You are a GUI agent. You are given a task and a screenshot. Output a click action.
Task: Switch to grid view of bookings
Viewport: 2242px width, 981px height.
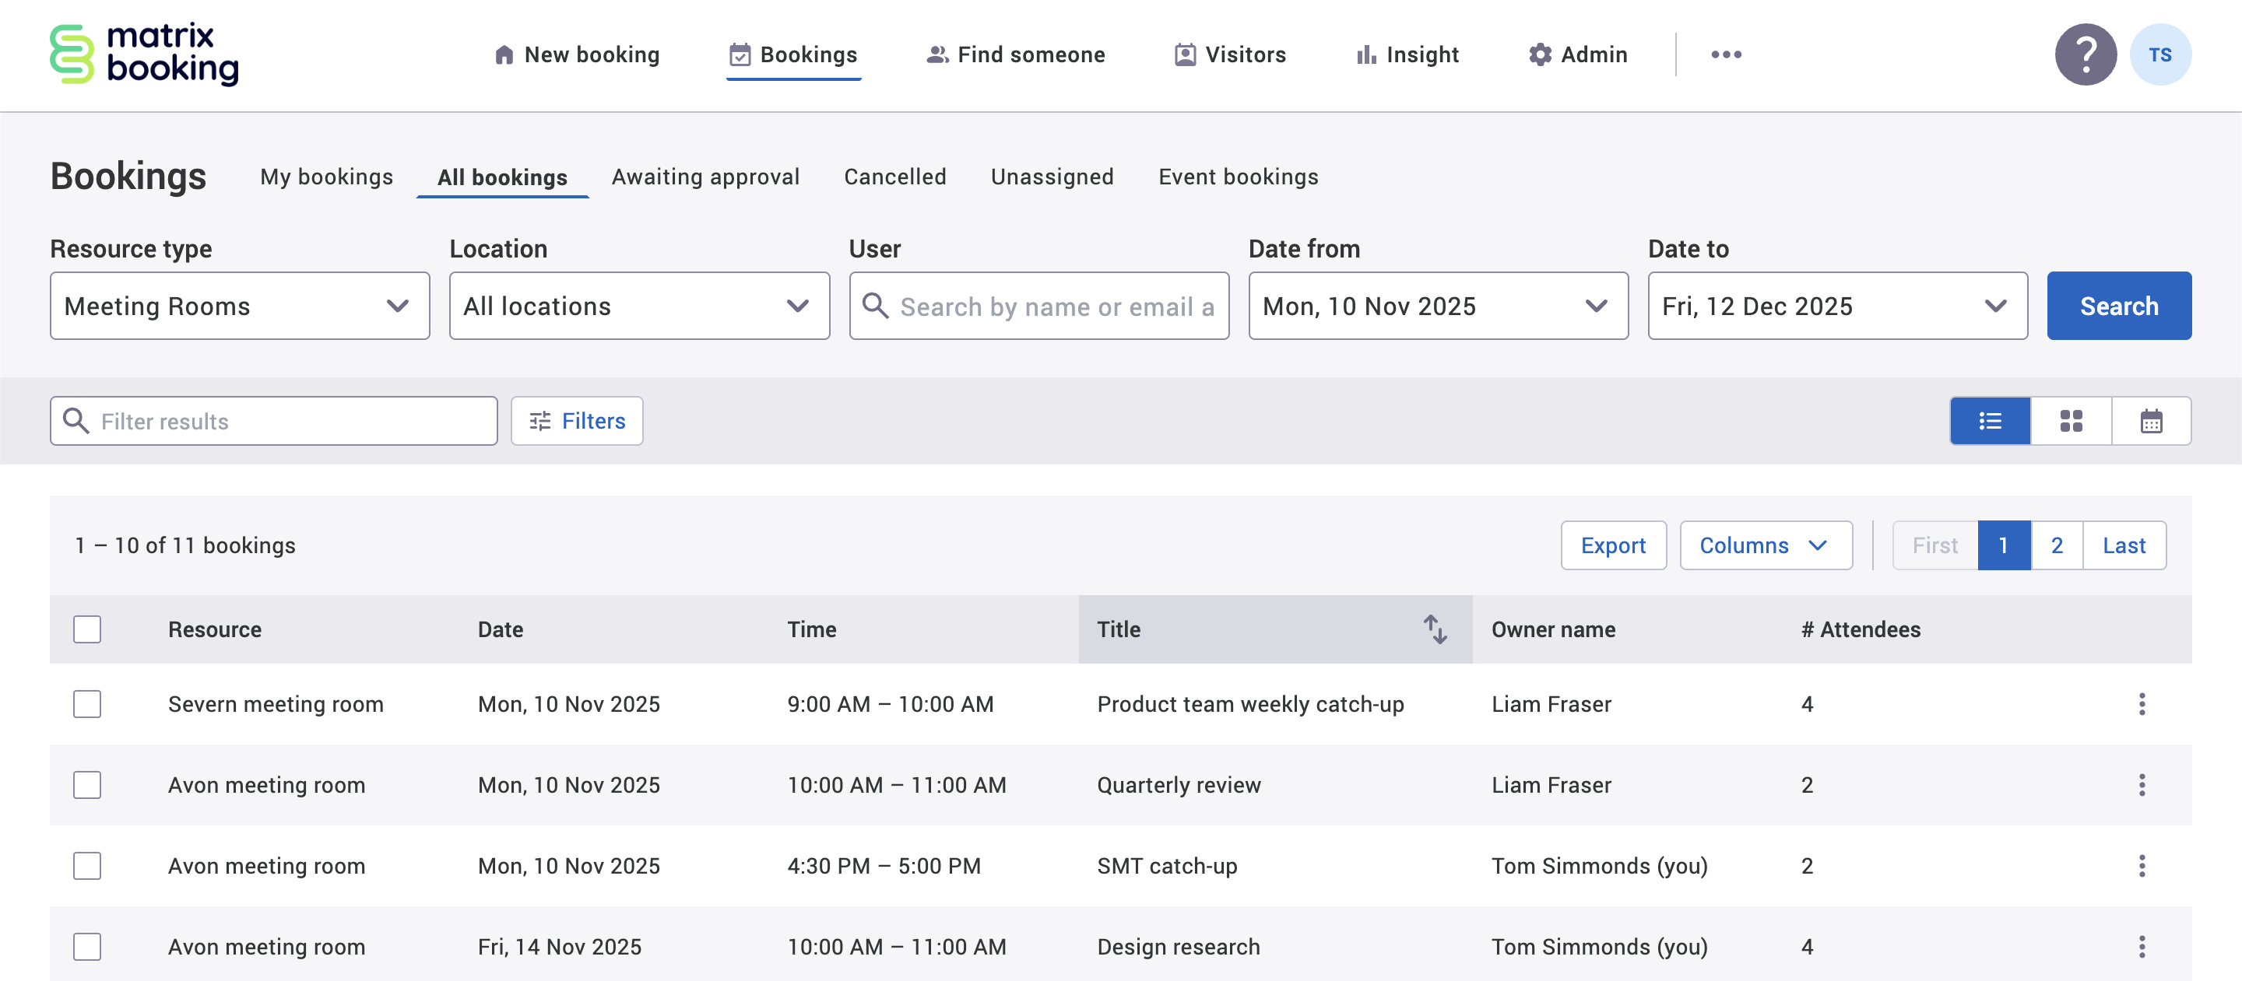2071,421
